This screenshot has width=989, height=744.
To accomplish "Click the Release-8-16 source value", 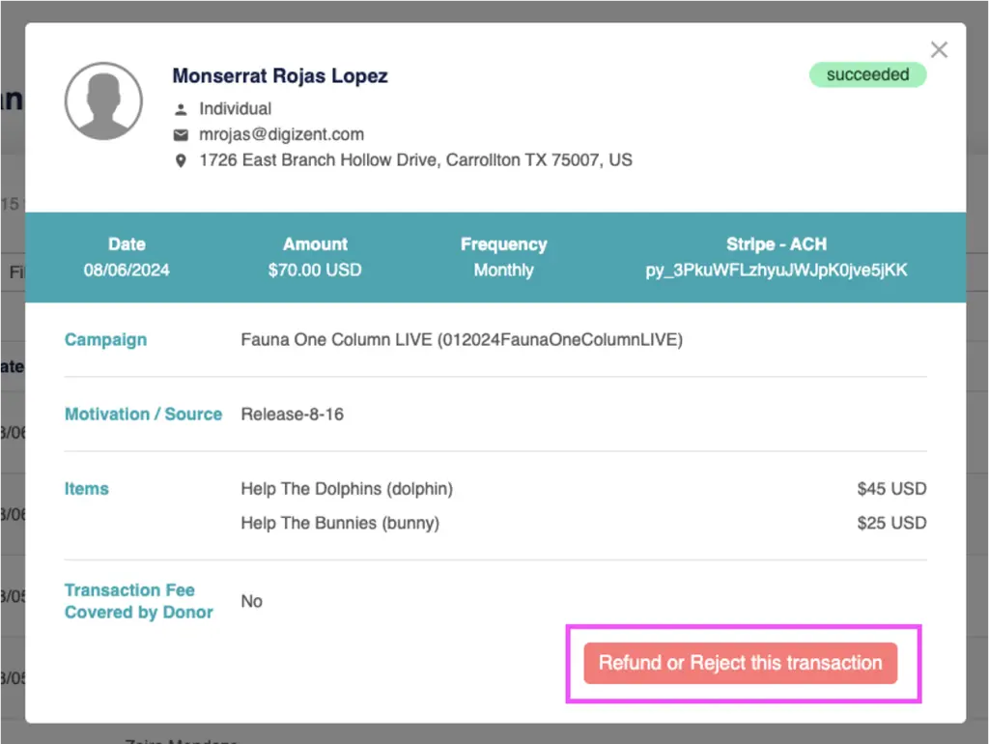I will 292,415.
